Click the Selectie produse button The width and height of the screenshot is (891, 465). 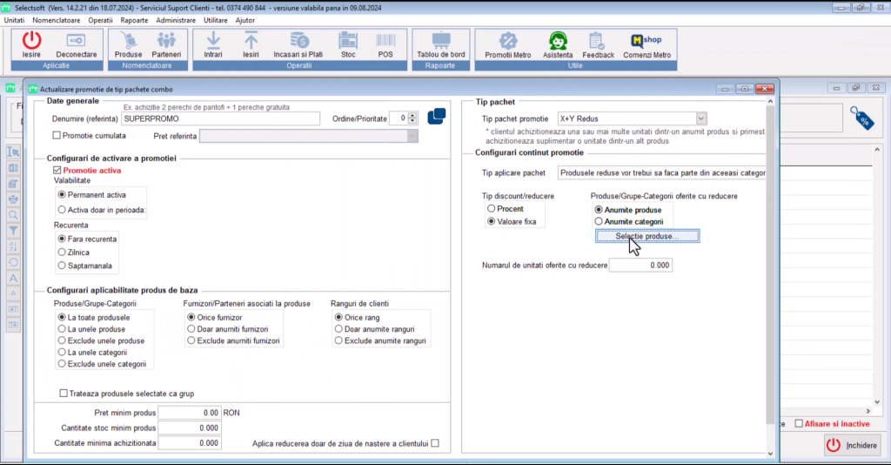pos(647,236)
